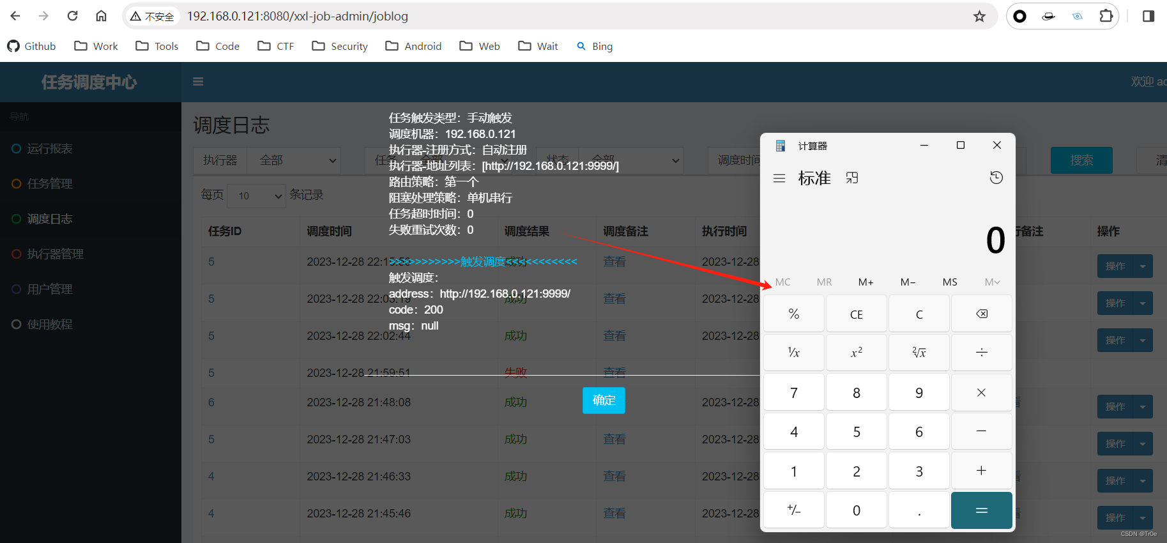1167x543 pixels.
Task: Toggle Calculator keep-on-top icon
Action: [852, 178]
